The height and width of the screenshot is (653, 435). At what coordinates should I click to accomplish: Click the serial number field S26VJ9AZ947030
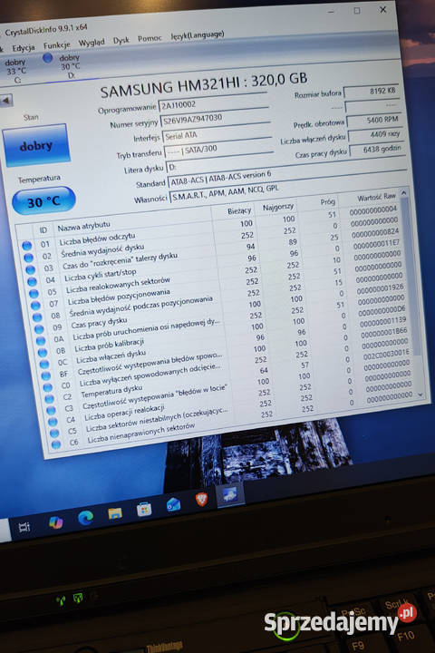[x=215, y=117]
